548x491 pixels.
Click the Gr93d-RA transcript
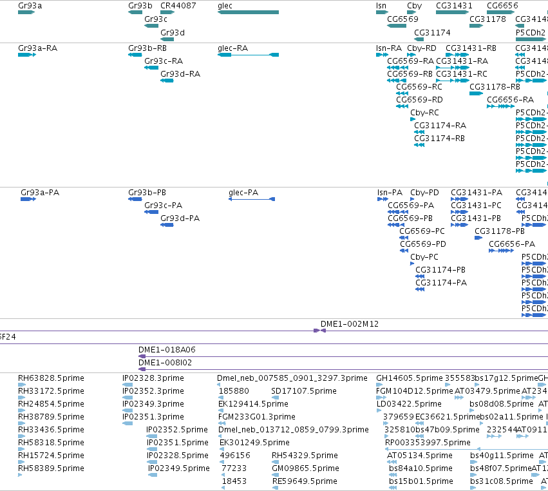[x=180, y=74]
